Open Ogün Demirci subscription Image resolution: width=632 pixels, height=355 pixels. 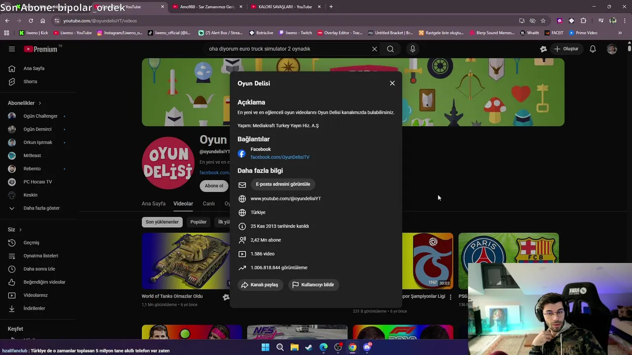click(38, 129)
